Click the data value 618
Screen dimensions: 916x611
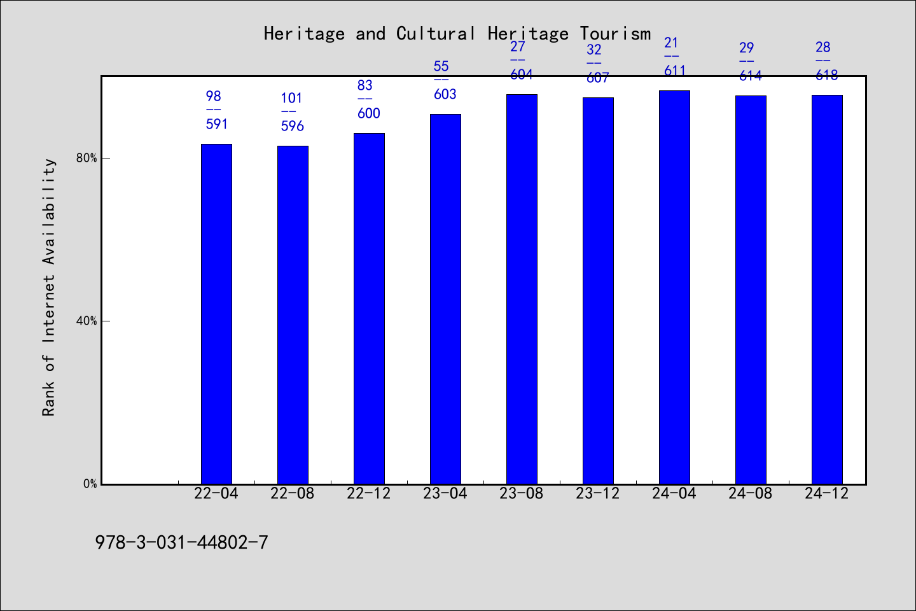pos(827,75)
